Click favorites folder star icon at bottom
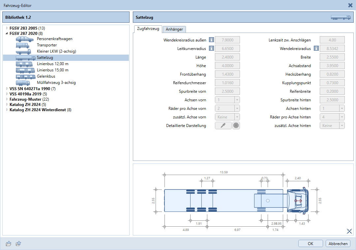 [19, 243]
